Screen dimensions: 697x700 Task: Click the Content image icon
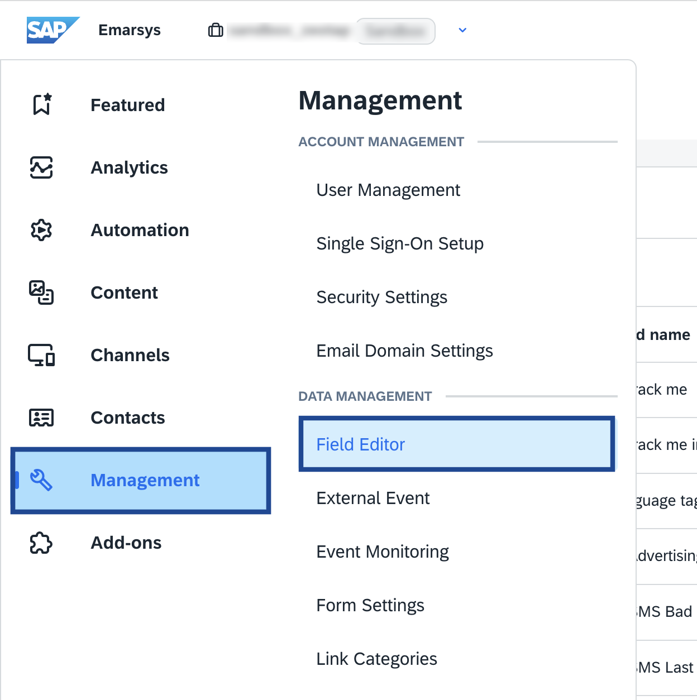pos(41,293)
